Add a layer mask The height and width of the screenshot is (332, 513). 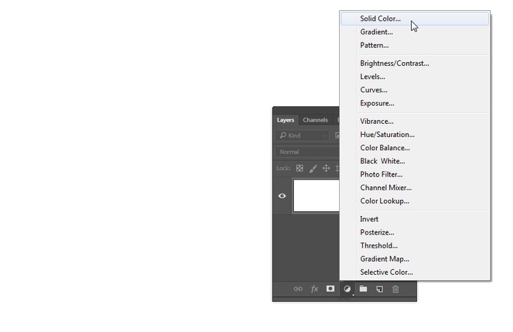[331, 289]
